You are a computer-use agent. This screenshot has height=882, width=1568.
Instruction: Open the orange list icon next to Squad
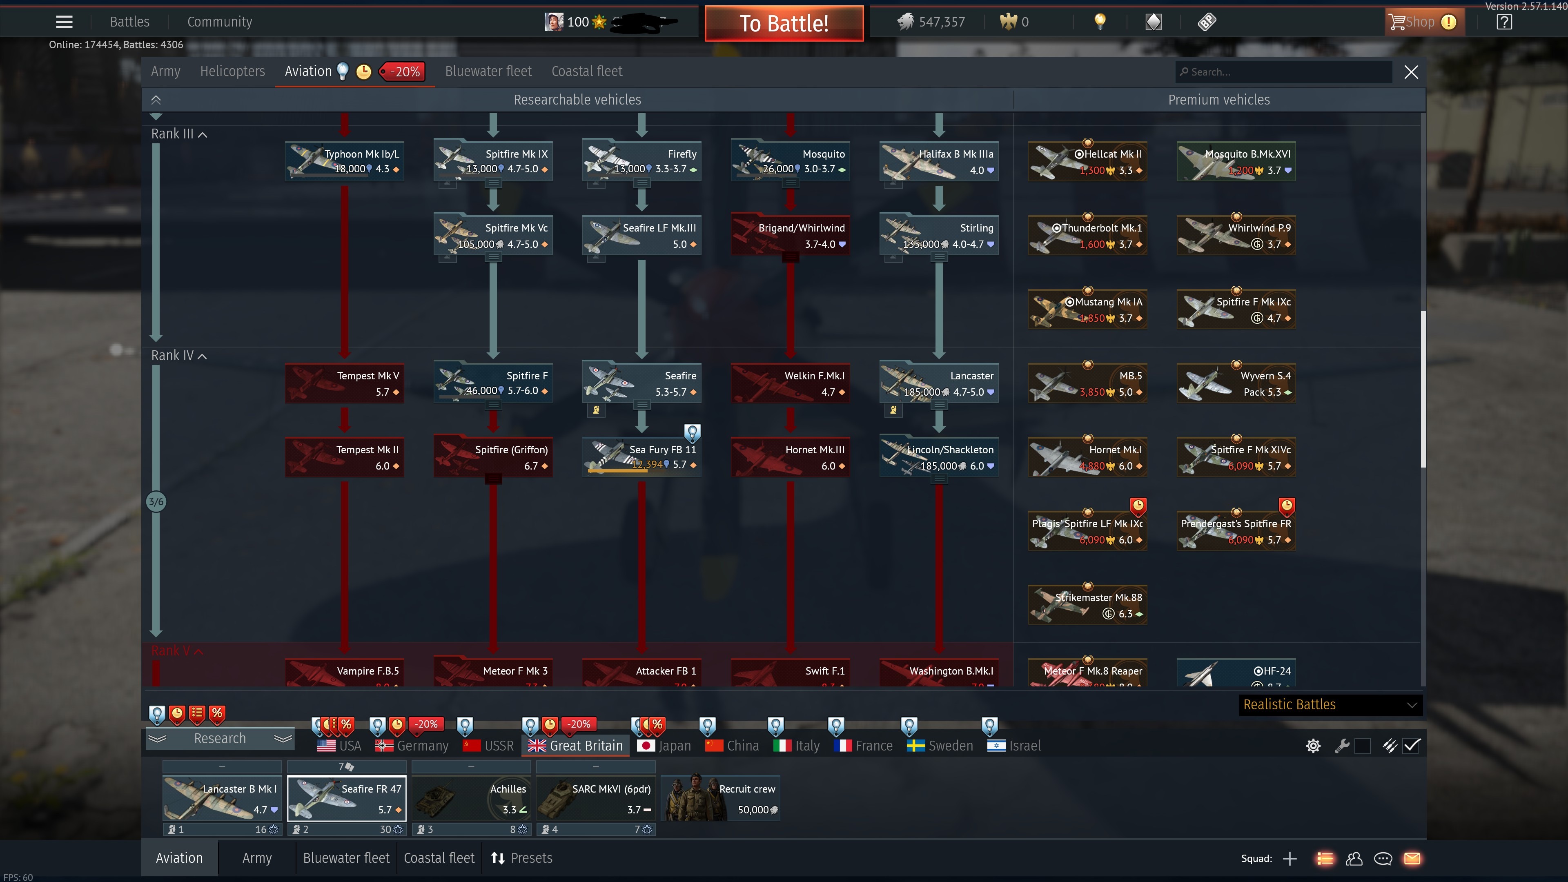[x=1325, y=858]
